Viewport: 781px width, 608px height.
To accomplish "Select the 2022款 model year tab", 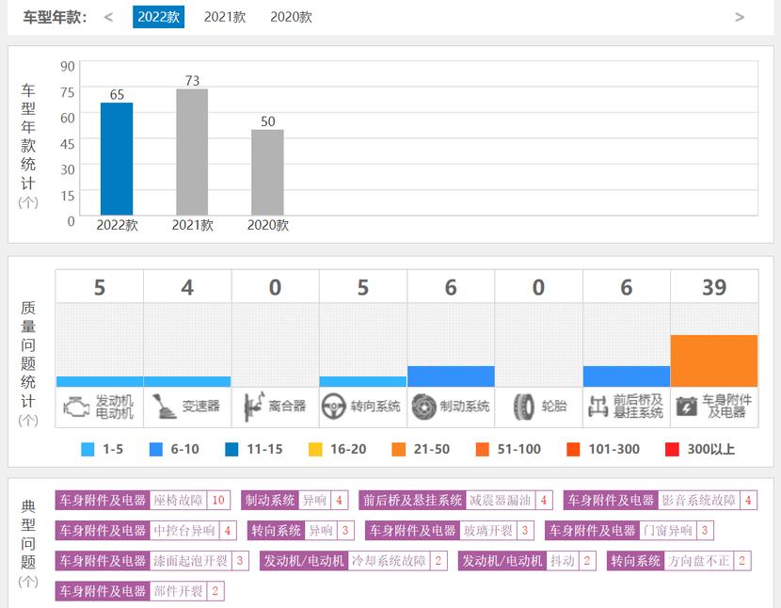I will [158, 17].
